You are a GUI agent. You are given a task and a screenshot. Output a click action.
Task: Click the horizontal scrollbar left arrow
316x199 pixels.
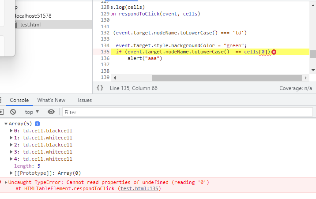[x=115, y=78]
